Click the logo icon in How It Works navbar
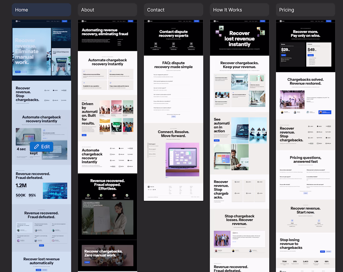Viewport: 343px width, 272px height. [215, 21]
